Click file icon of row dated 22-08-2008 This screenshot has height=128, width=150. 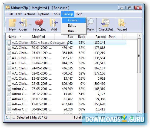9,83
